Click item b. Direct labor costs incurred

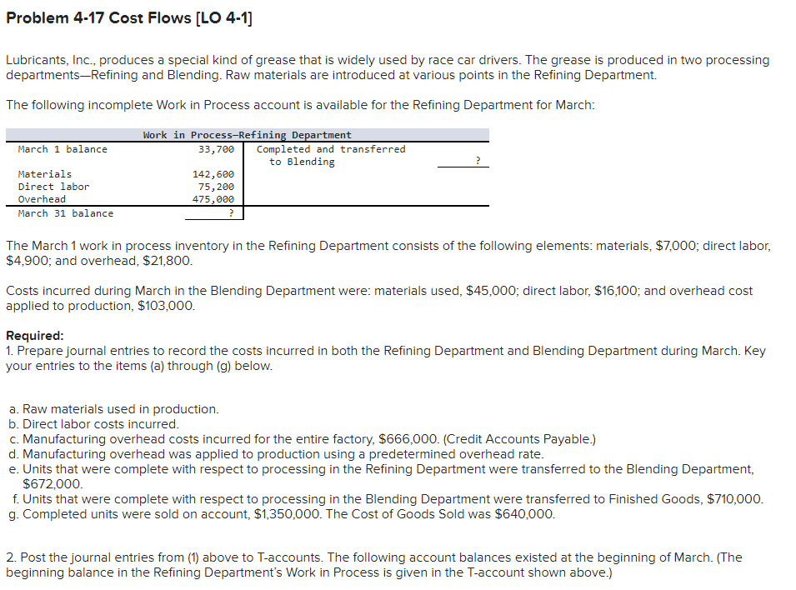point(94,424)
